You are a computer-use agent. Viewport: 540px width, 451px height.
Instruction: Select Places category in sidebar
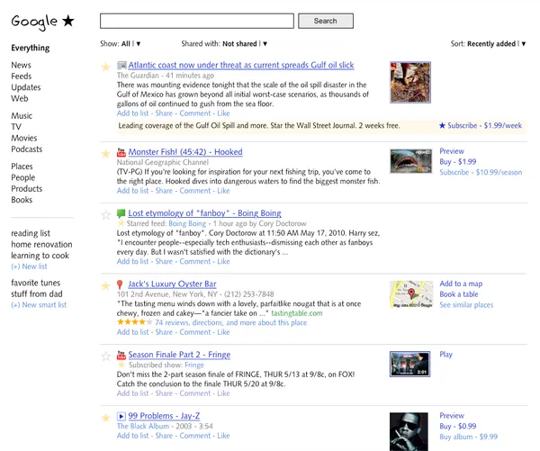(22, 167)
